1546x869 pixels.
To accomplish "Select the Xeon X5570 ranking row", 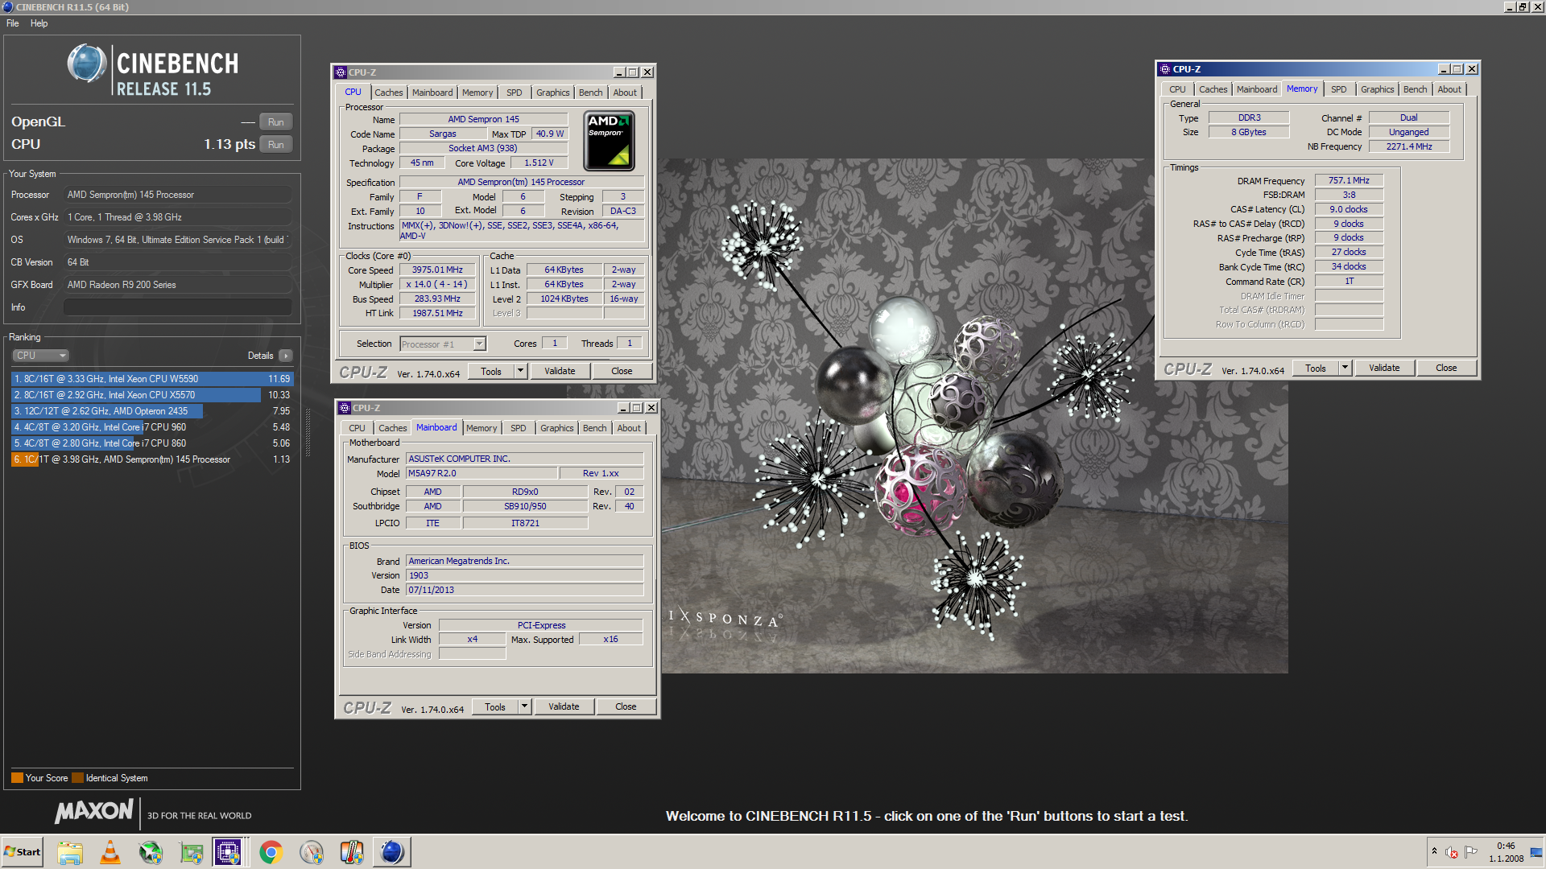I will (152, 395).
